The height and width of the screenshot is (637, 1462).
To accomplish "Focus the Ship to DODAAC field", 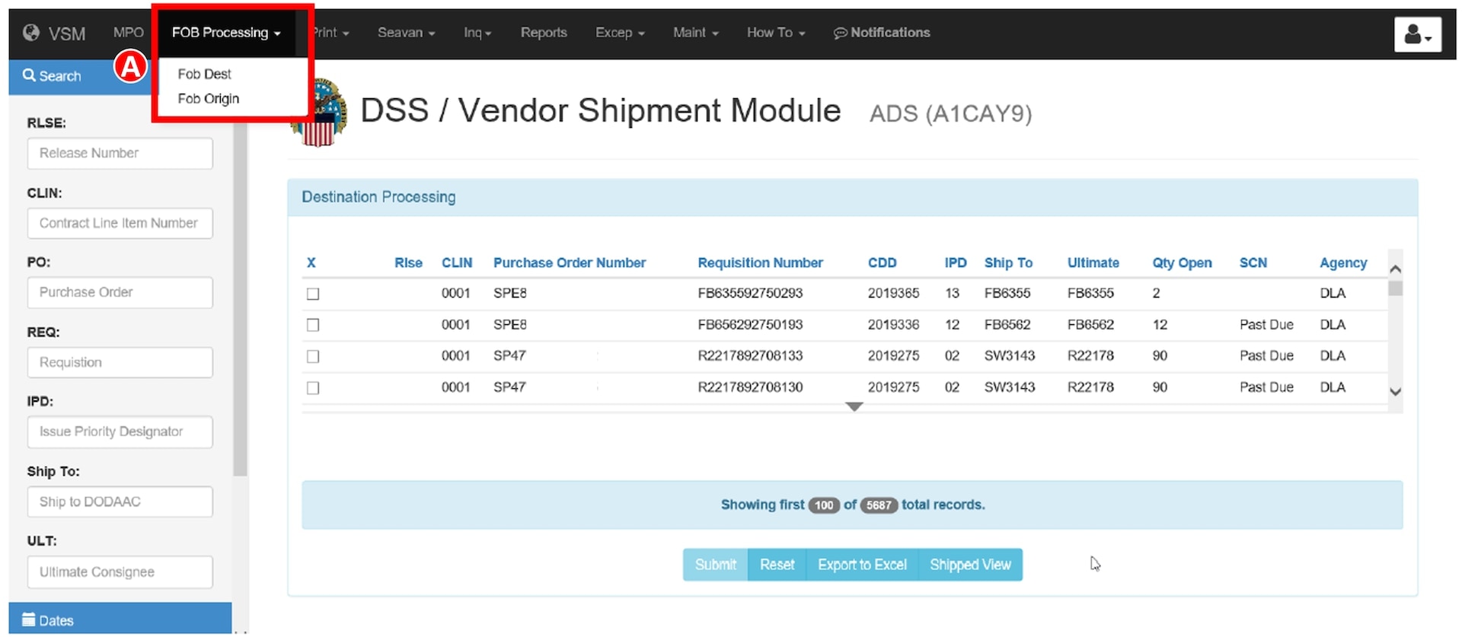I will (120, 502).
